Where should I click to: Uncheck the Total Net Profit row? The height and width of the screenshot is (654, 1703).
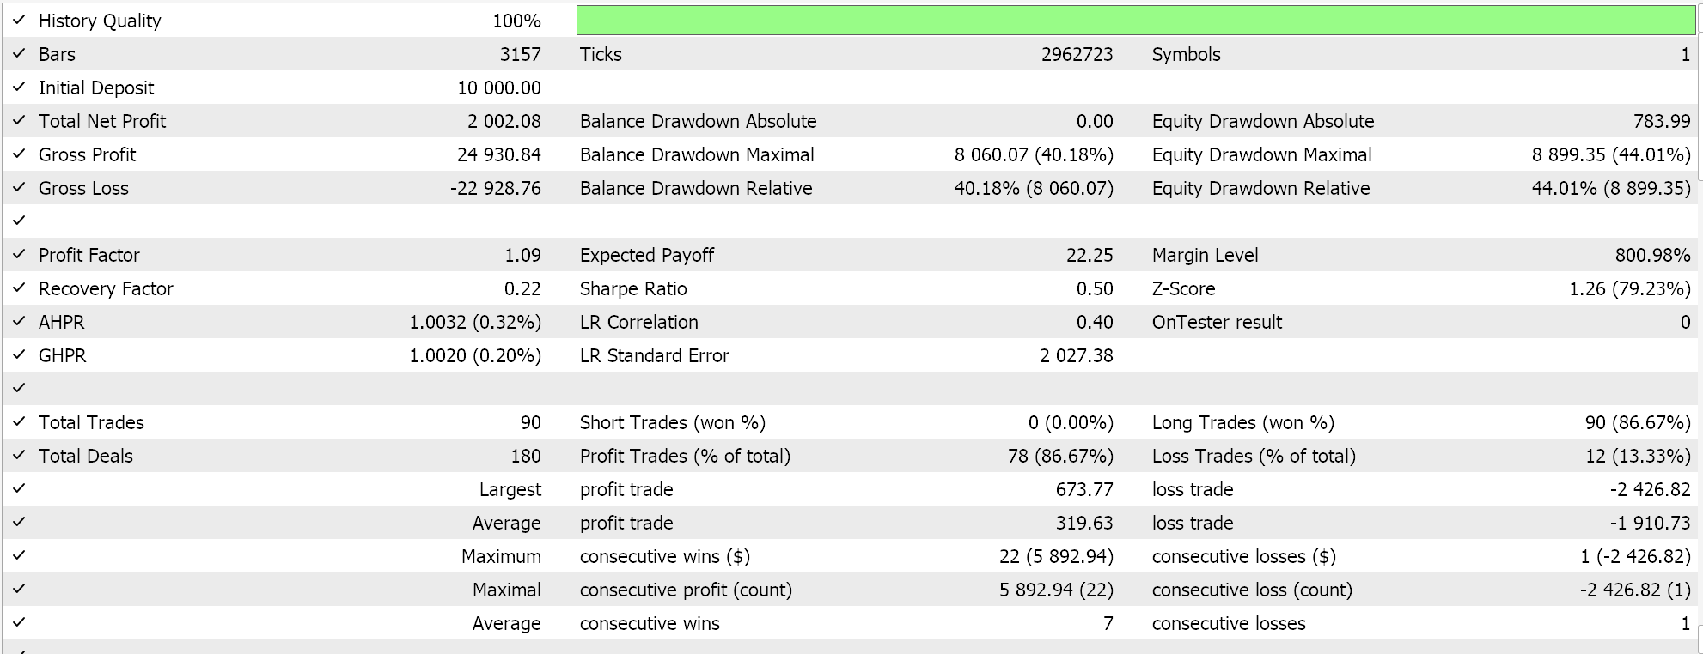tap(19, 120)
